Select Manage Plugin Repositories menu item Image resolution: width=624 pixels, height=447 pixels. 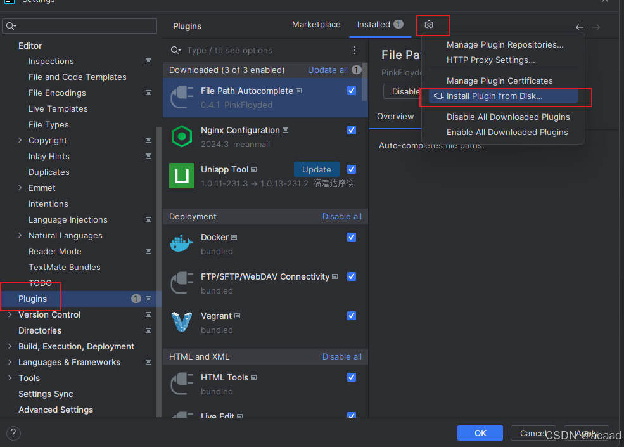[505, 44]
